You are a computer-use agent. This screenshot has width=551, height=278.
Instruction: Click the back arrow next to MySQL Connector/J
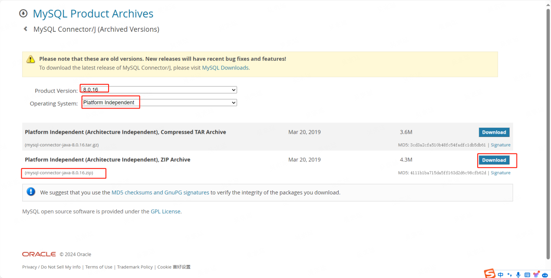[x=25, y=29]
